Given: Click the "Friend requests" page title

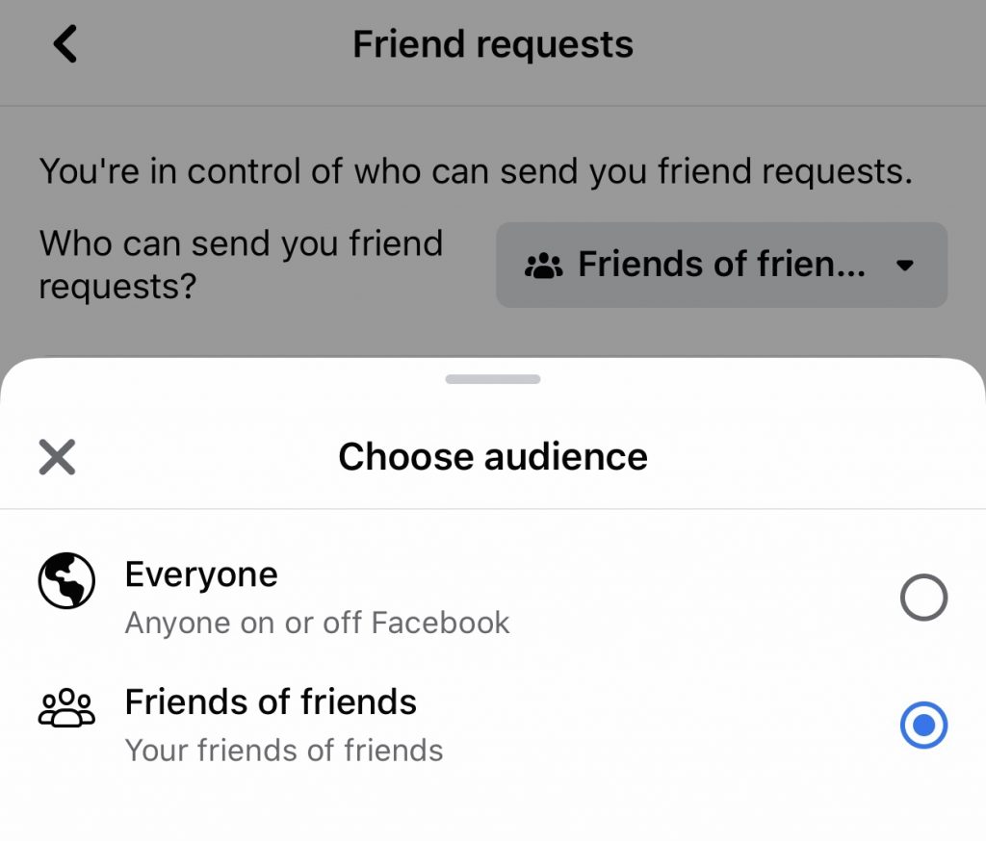Looking at the screenshot, I should [x=493, y=44].
